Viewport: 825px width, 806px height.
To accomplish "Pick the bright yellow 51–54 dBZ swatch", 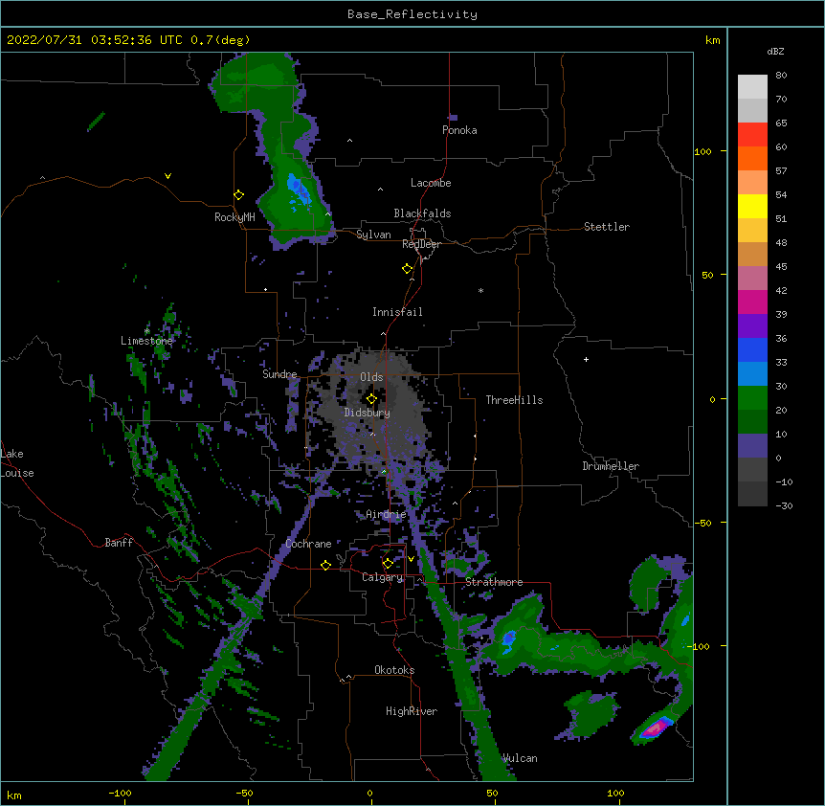I will (752, 206).
